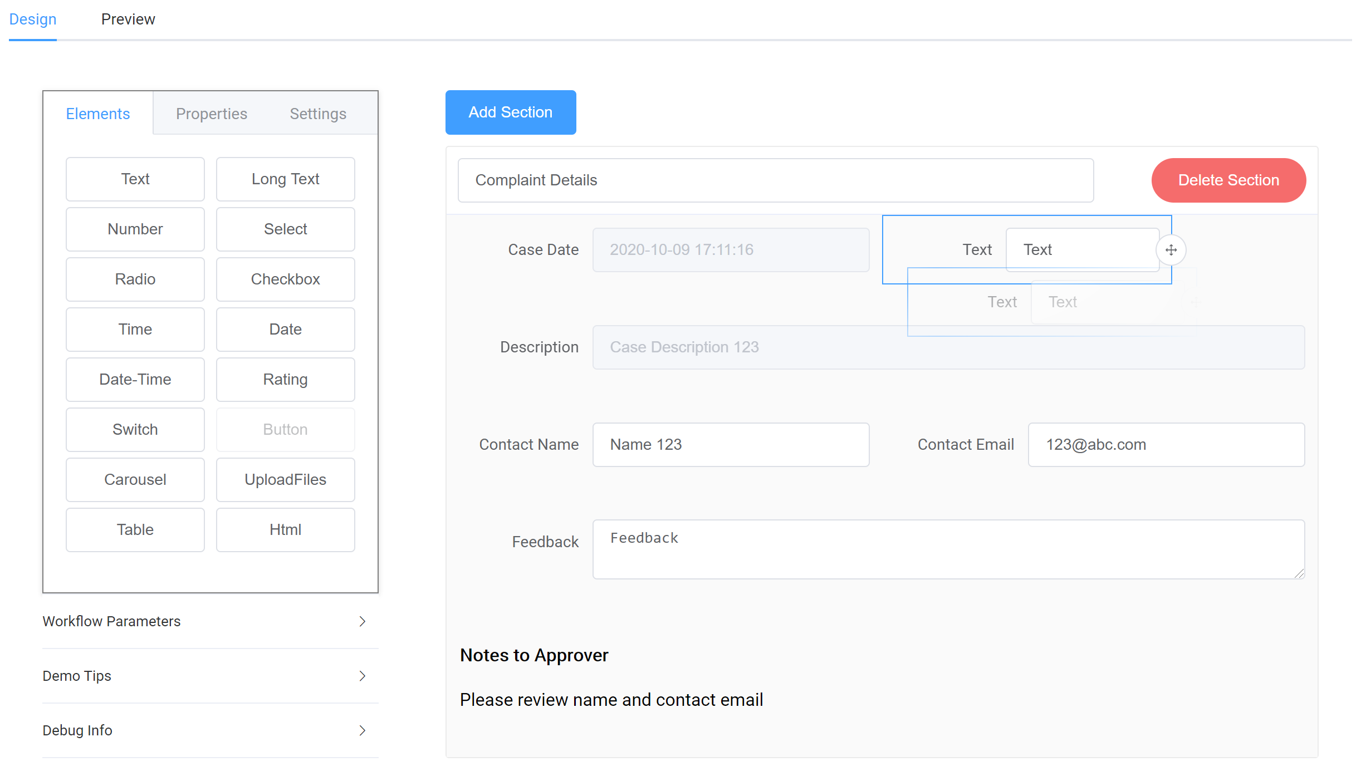Expand the Debug Info section

[x=210, y=730]
